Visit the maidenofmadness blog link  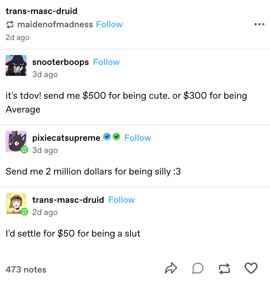click(55, 24)
